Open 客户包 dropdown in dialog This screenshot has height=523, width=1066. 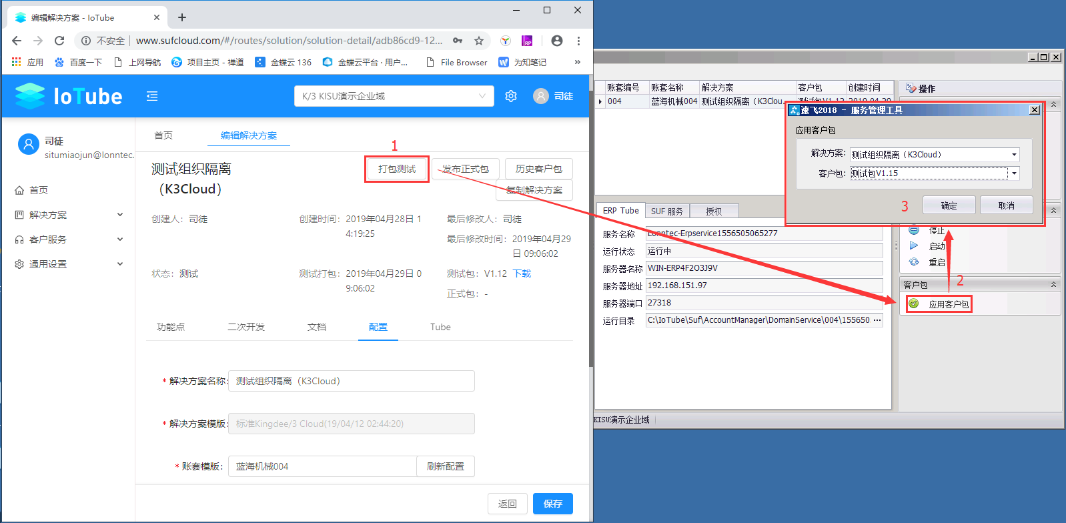click(x=1014, y=173)
